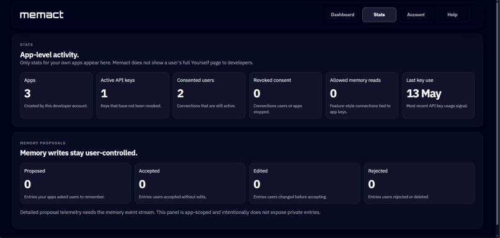This screenshot has width=500, height=238.
Task: Click "Entries users accepted without edits." text
Action: tap(172, 197)
